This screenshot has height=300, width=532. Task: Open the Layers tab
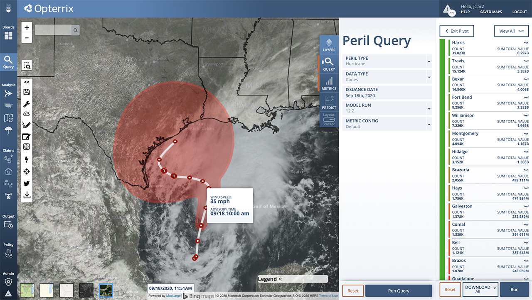[x=329, y=45]
